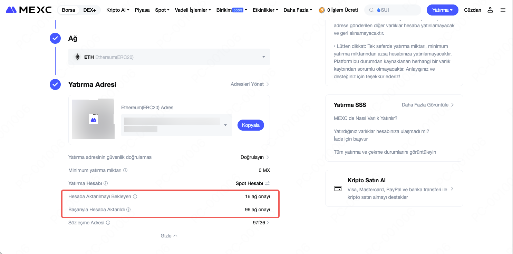Click info icon beside Hesaba Aktarılmayı Bekleyen
The width and height of the screenshot is (513, 254).
[135, 196]
